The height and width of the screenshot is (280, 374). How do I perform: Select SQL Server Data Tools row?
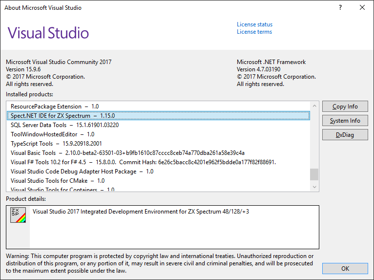pyautogui.click(x=158, y=125)
